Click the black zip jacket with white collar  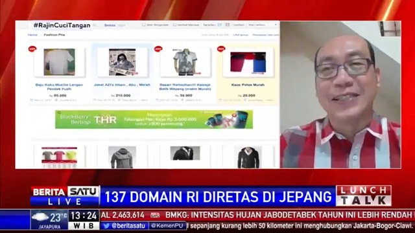[x=248, y=157]
